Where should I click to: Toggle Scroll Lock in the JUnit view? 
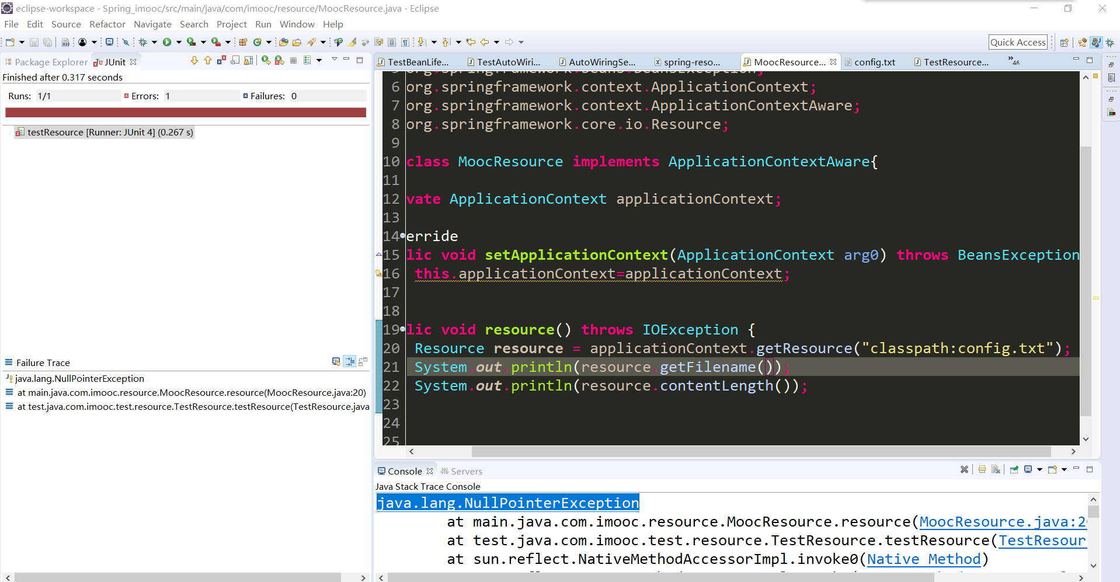coord(235,61)
